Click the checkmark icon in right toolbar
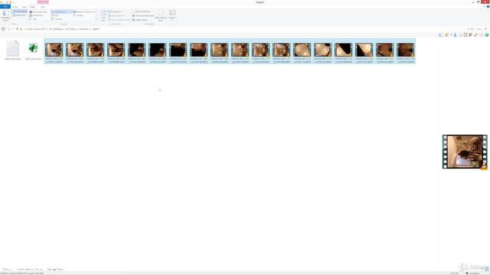 475,35
